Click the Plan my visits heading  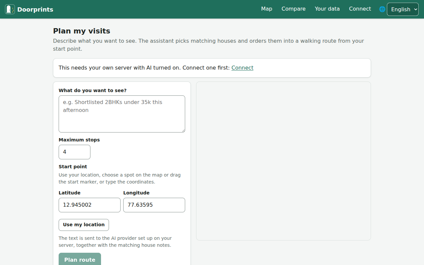81,31
